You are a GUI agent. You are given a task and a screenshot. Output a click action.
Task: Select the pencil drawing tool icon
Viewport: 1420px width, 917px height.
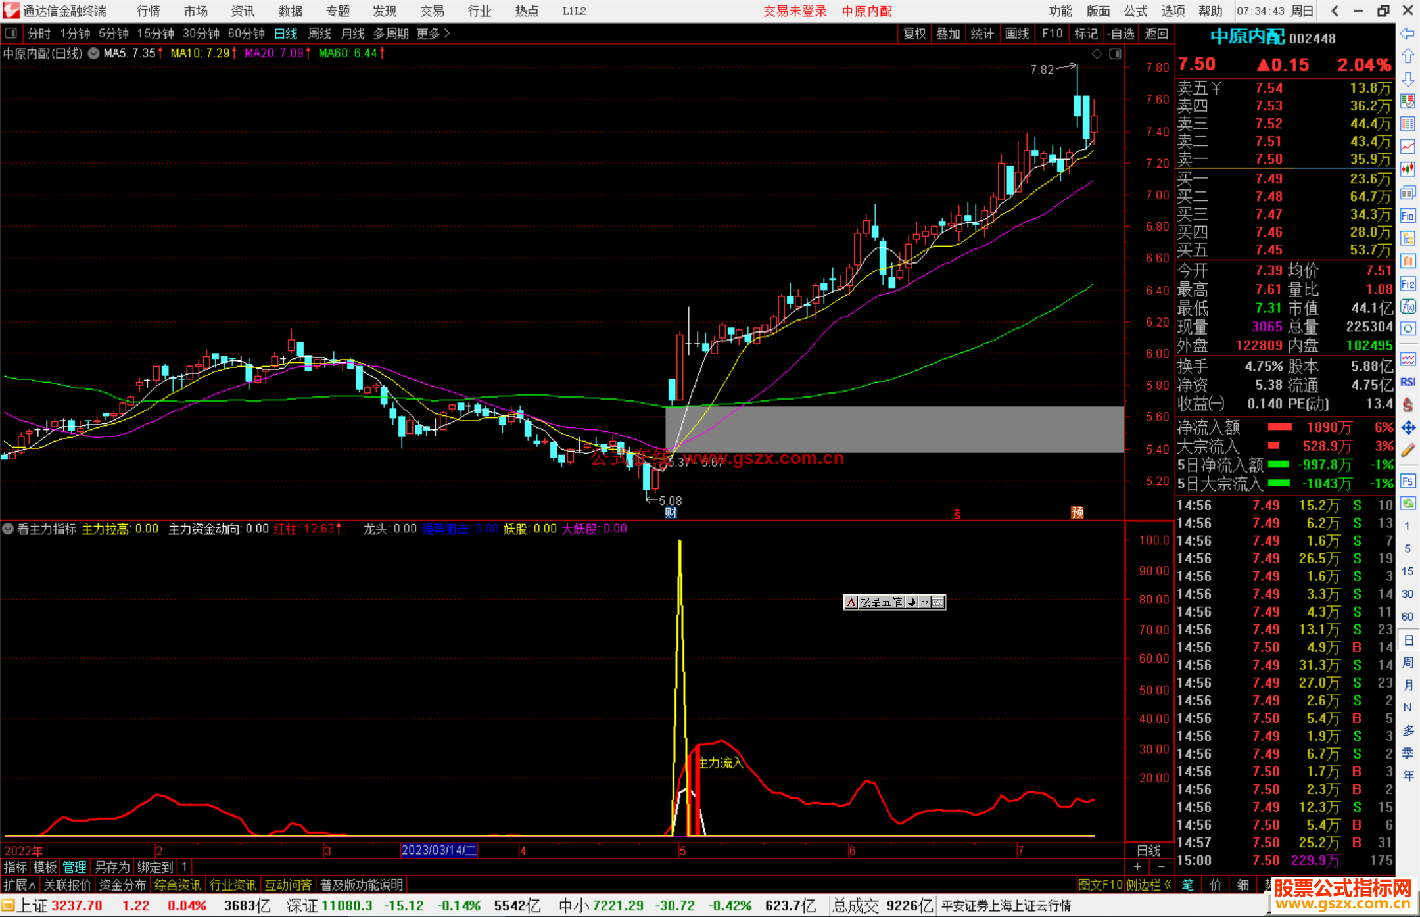point(1408,450)
